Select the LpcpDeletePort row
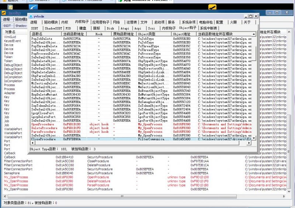Image resolution: width=295 pixels, height=208 pixels. 141,117
